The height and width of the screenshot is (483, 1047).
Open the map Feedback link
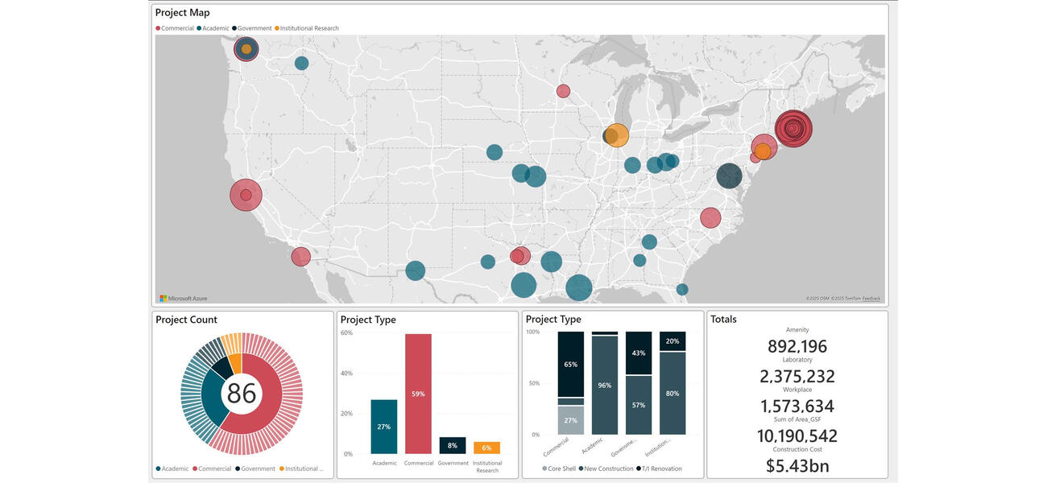pyautogui.click(x=871, y=299)
